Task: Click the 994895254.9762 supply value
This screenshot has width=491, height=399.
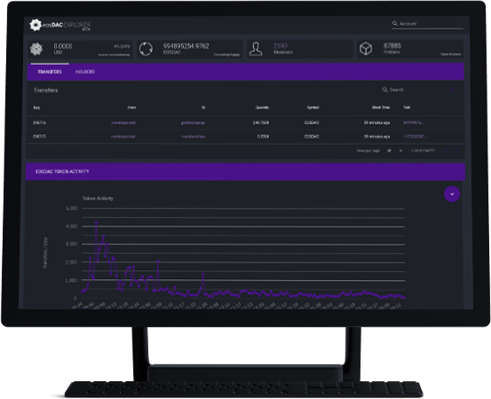Action: point(186,46)
